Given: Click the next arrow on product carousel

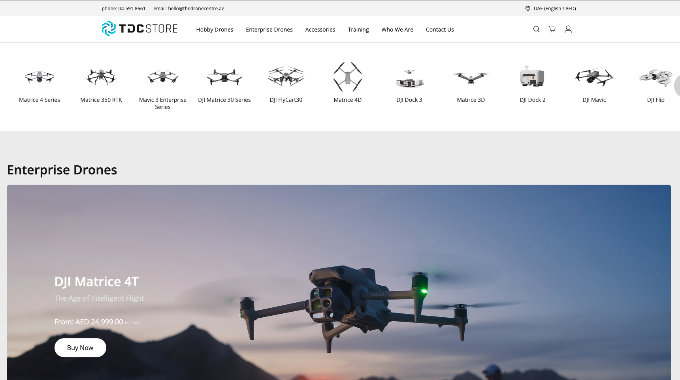Looking at the screenshot, I should 677,85.
